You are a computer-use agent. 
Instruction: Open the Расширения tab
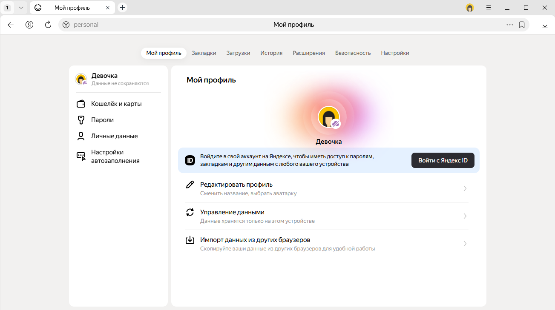309,53
